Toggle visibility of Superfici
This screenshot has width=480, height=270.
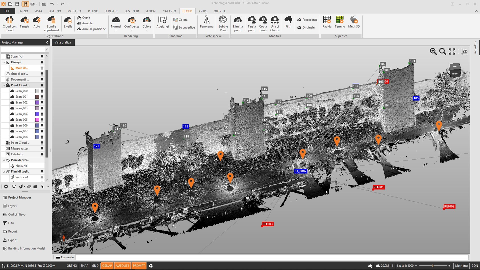tap(42, 56)
